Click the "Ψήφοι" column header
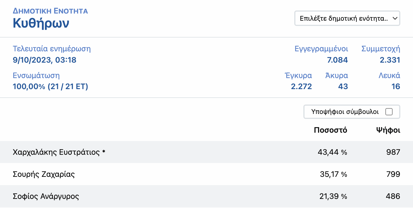The width and height of the screenshot is (413, 208). tap(388, 130)
